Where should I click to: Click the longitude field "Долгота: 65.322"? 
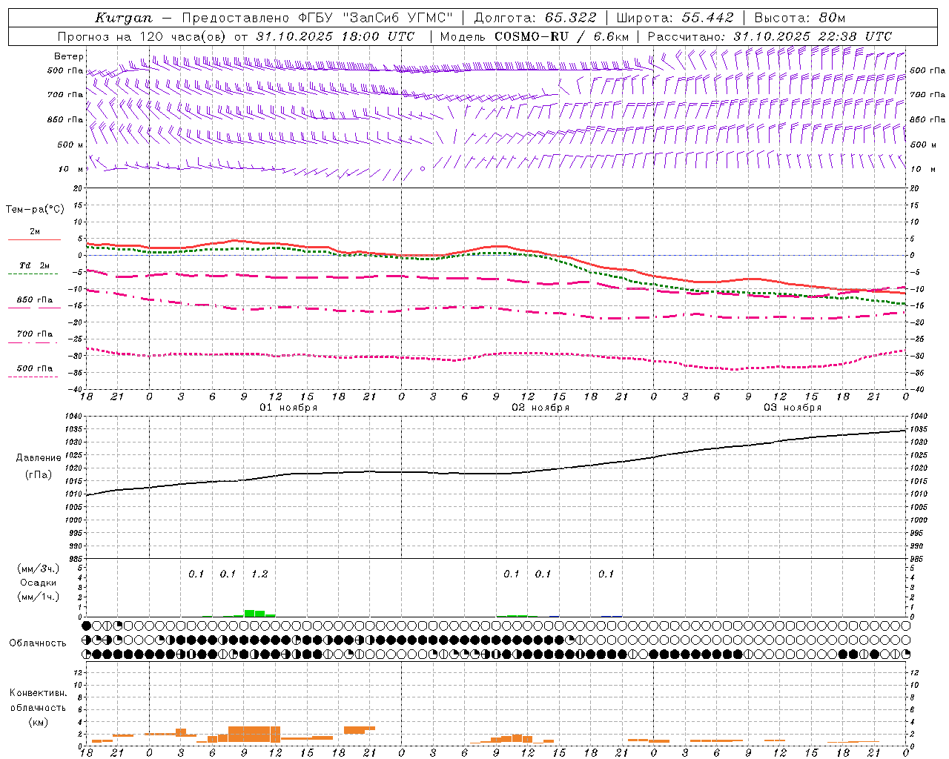(x=535, y=18)
